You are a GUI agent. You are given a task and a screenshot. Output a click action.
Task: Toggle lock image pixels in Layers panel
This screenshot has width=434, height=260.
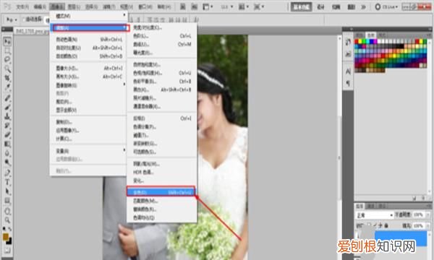tap(375, 225)
